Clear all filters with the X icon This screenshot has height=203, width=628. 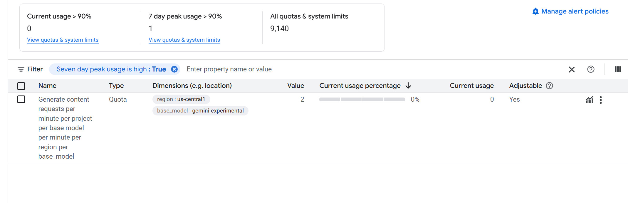coord(572,70)
